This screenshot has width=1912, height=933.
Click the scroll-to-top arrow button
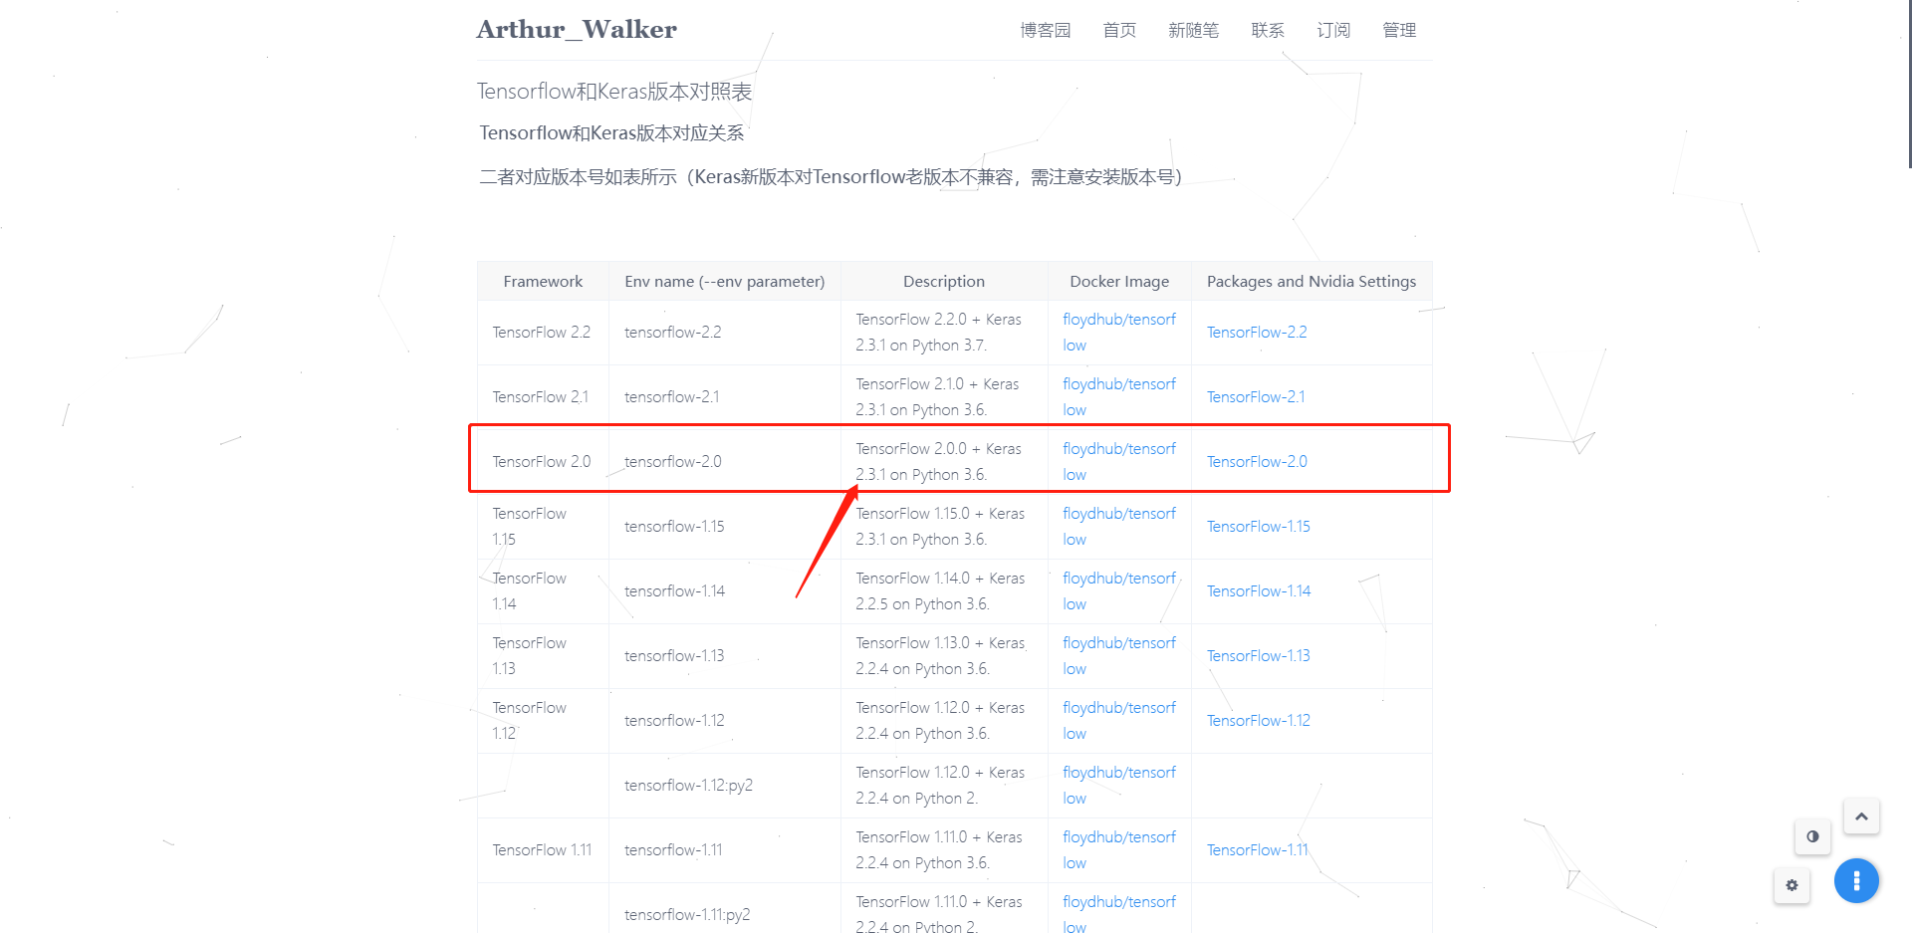[1861, 816]
